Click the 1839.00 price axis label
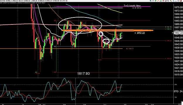183x105 pixels. coord(178,48)
